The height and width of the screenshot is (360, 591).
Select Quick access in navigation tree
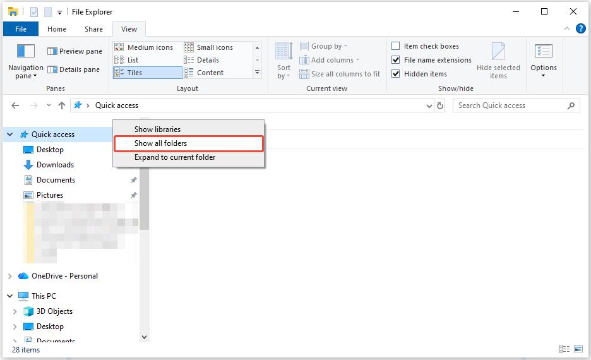click(53, 135)
